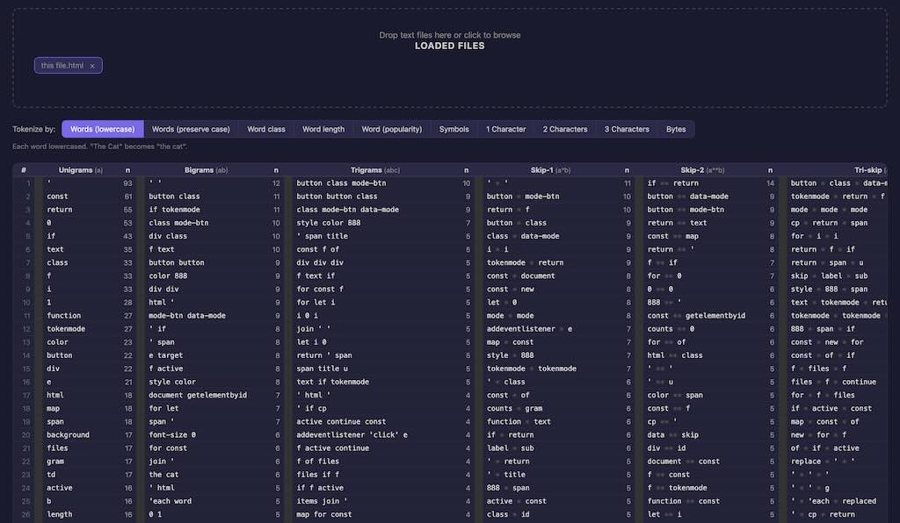Select 'Words (lowercase)' tokenize mode
Image resolution: width=900 pixels, height=523 pixels.
[101, 129]
